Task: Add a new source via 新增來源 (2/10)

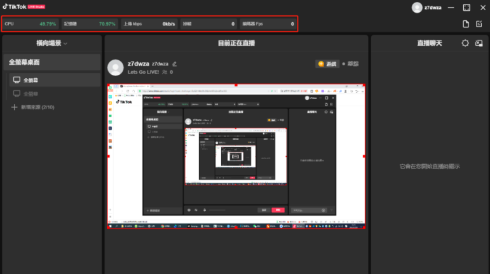Action: coord(33,107)
